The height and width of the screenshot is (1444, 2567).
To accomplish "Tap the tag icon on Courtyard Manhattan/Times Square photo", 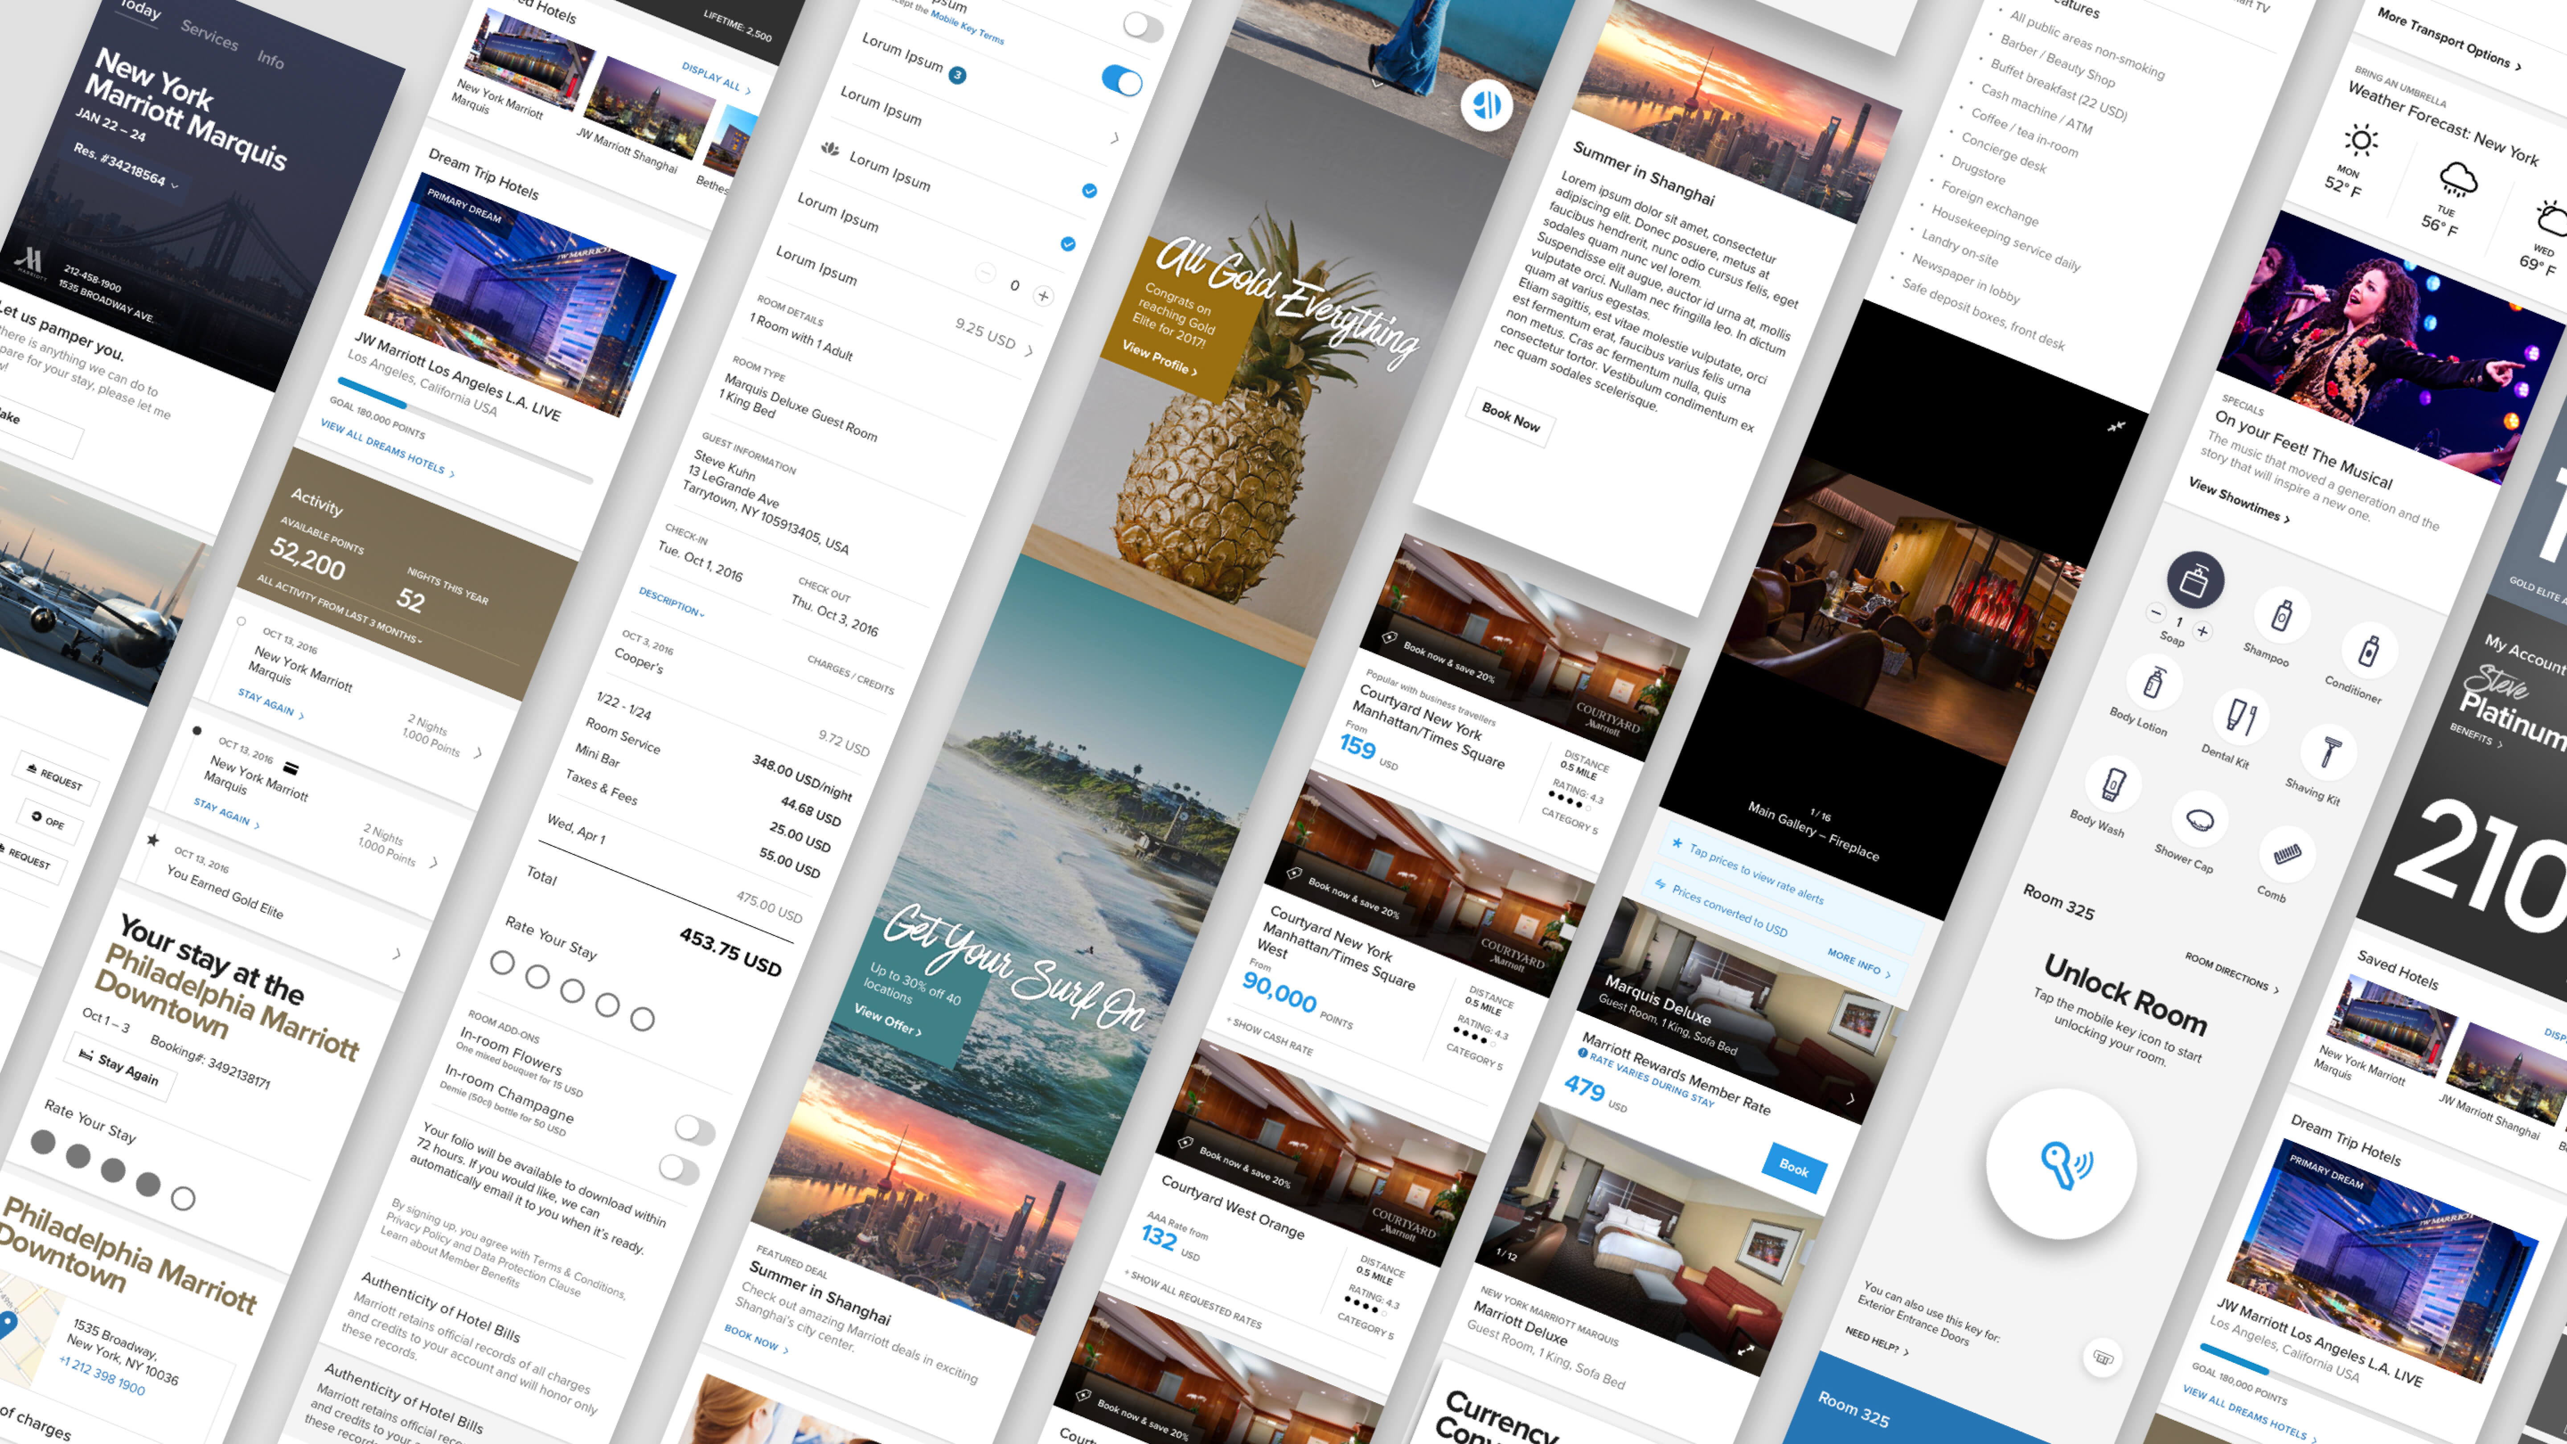I will [1388, 637].
